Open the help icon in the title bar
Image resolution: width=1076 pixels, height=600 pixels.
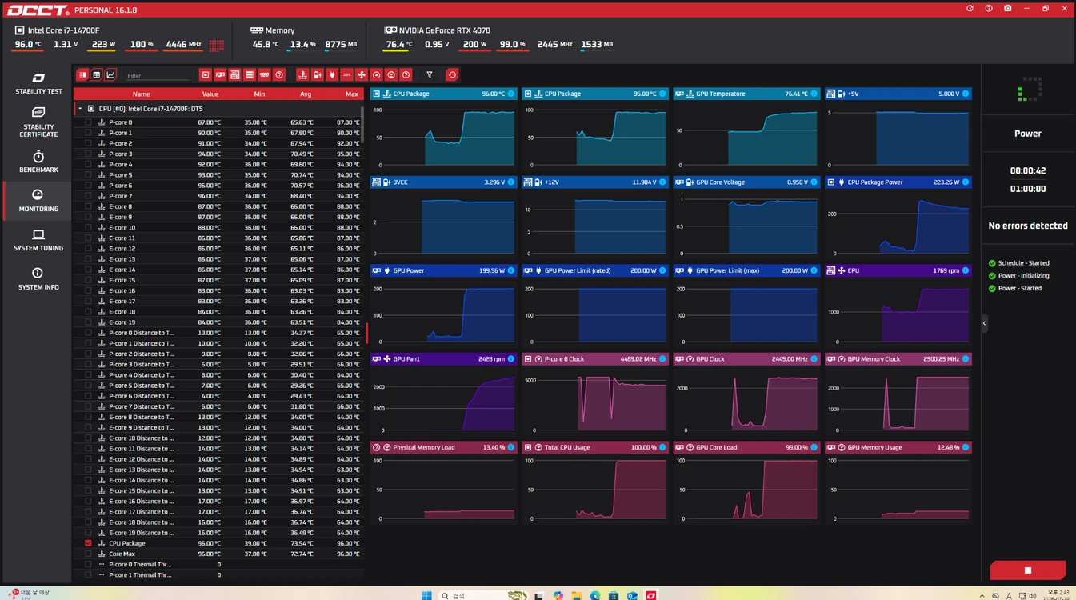click(989, 9)
